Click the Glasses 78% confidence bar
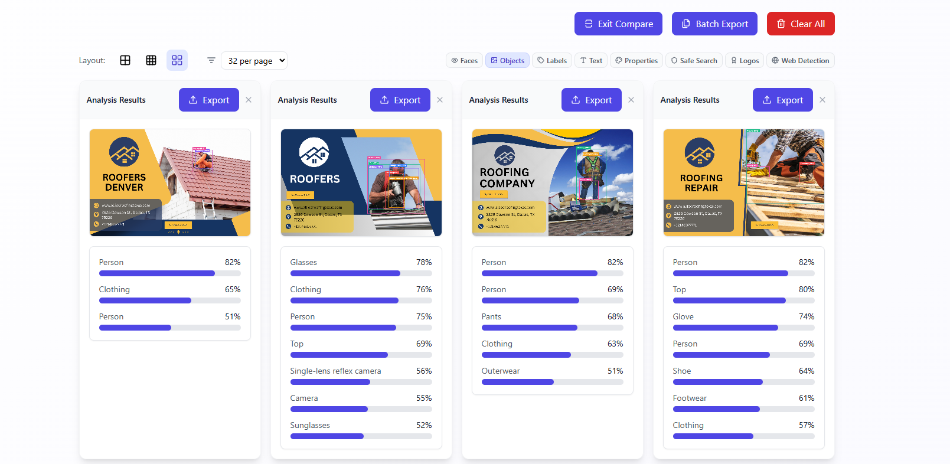This screenshot has height=464, width=950. (x=361, y=273)
